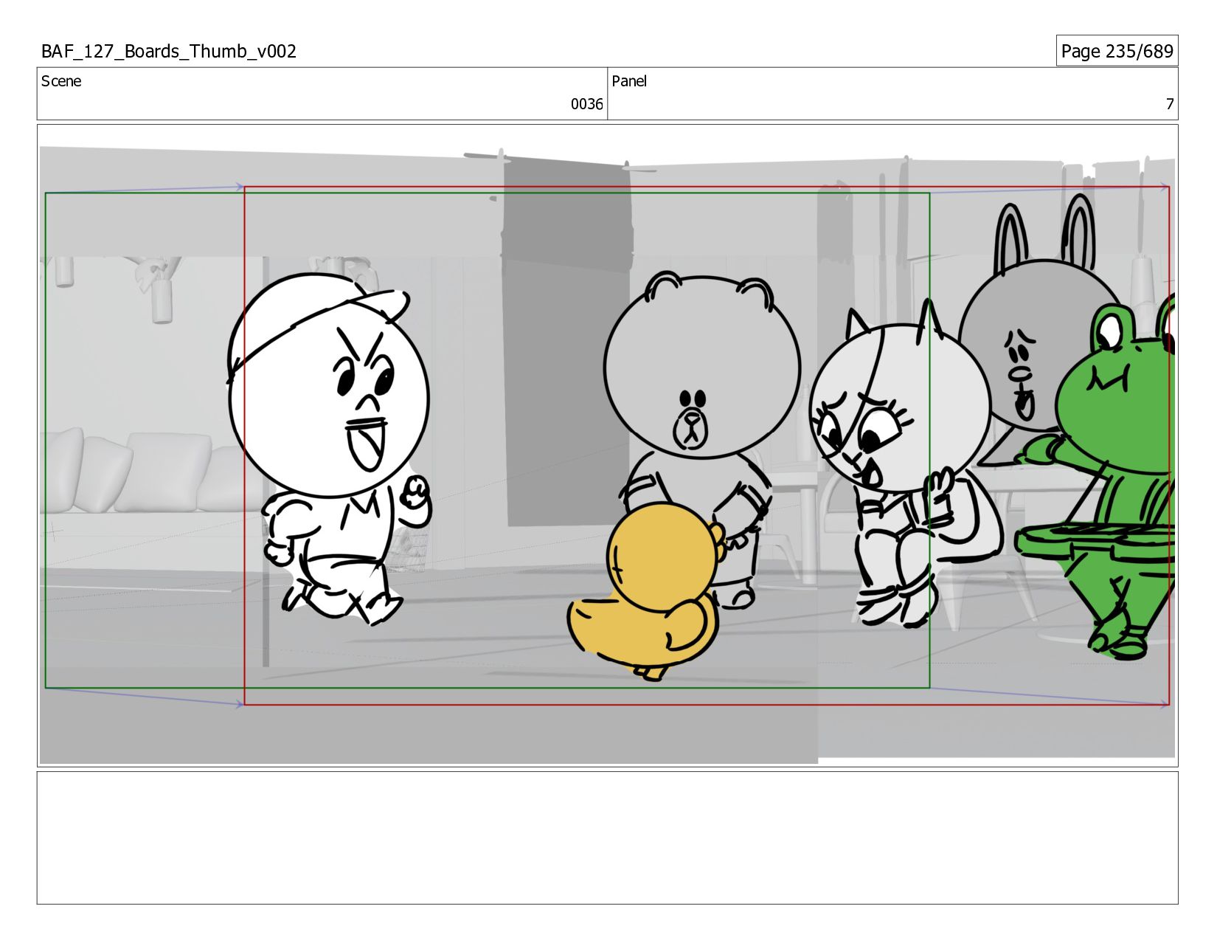1217x941 pixels.
Task: Click the Panel label
Action: (629, 81)
